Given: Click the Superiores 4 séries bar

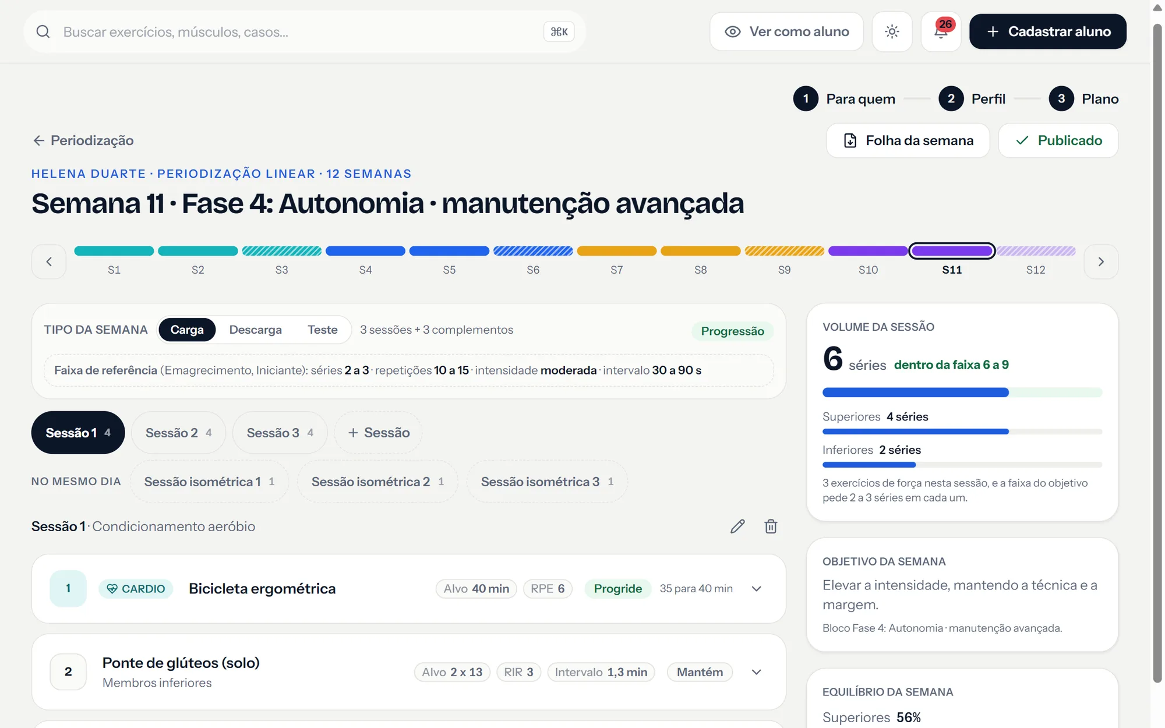Looking at the screenshot, I should click(962, 432).
